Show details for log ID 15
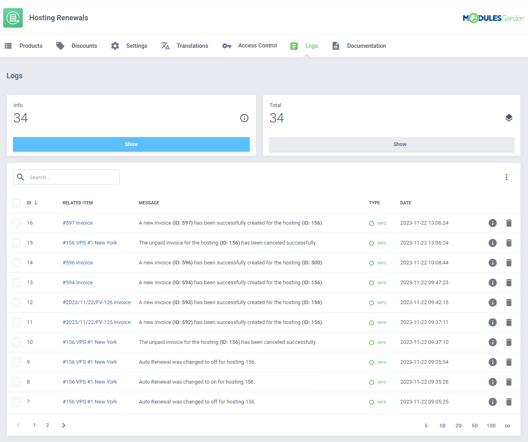Screen dimensions: 528x442 [x=493, y=243]
